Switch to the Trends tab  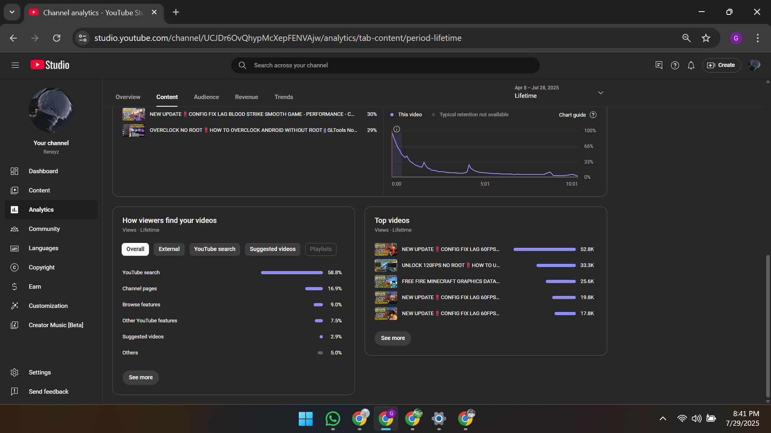(284, 97)
